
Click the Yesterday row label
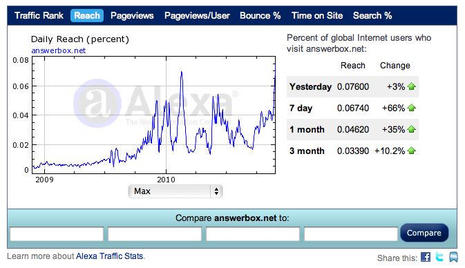click(310, 87)
